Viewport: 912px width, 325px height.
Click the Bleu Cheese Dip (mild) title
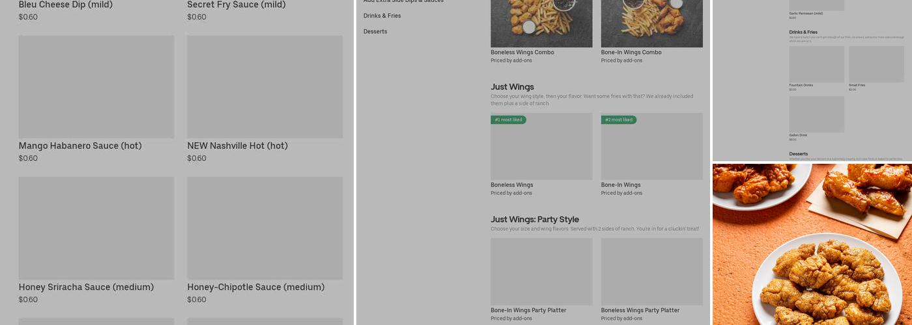click(x=66, y=5)
